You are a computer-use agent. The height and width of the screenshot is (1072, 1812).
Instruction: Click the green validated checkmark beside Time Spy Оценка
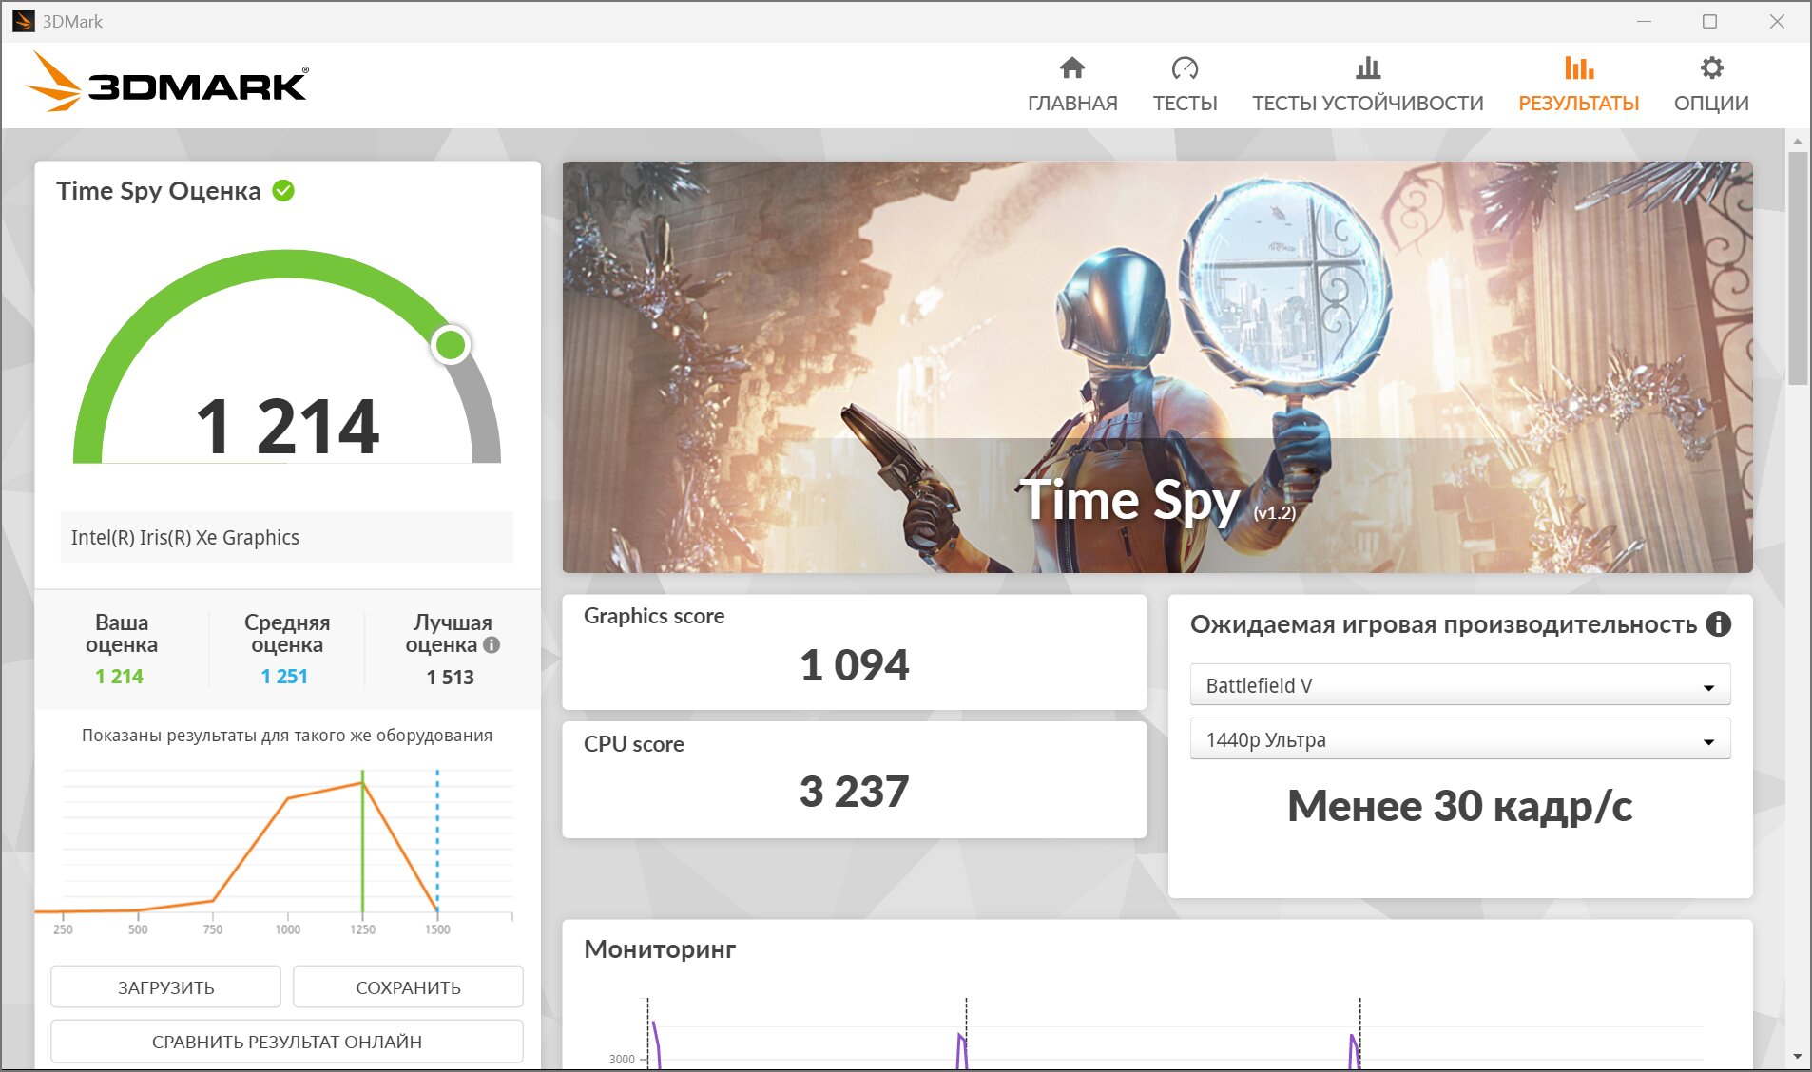point(283,191)
